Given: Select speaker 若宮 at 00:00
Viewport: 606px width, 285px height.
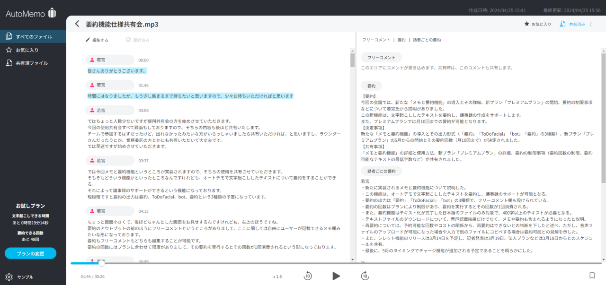Looking at the screenshot, I should (x=110, y=60).
